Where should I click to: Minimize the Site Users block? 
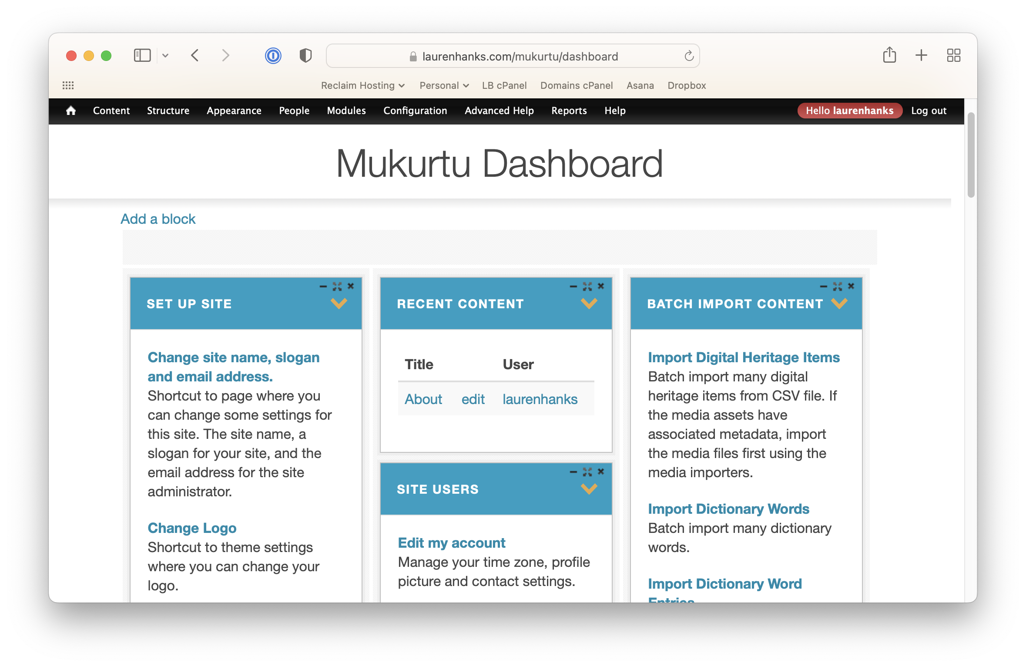click(x=573, y=472)
